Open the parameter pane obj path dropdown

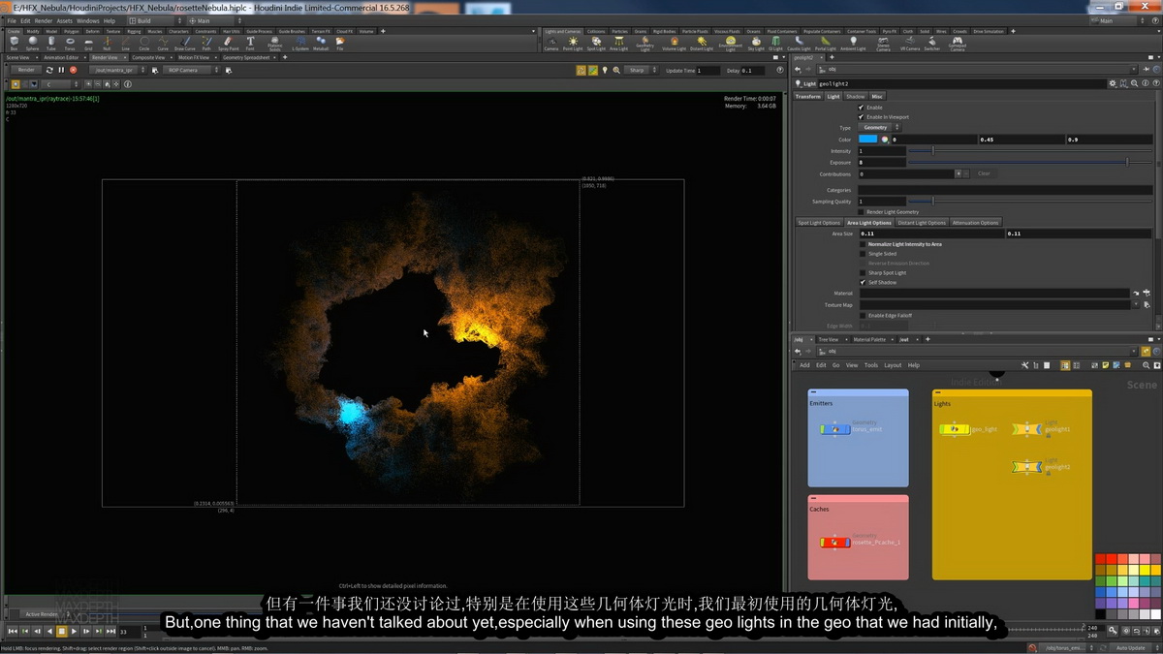(x=1135, y=71)
